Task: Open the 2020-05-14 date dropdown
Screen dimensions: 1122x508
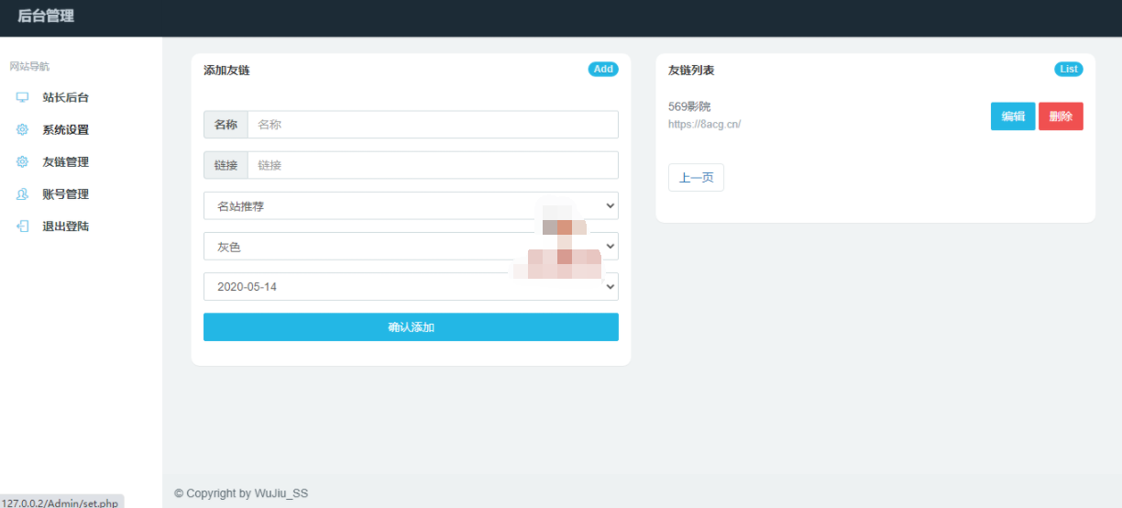Action: point(410,287)
